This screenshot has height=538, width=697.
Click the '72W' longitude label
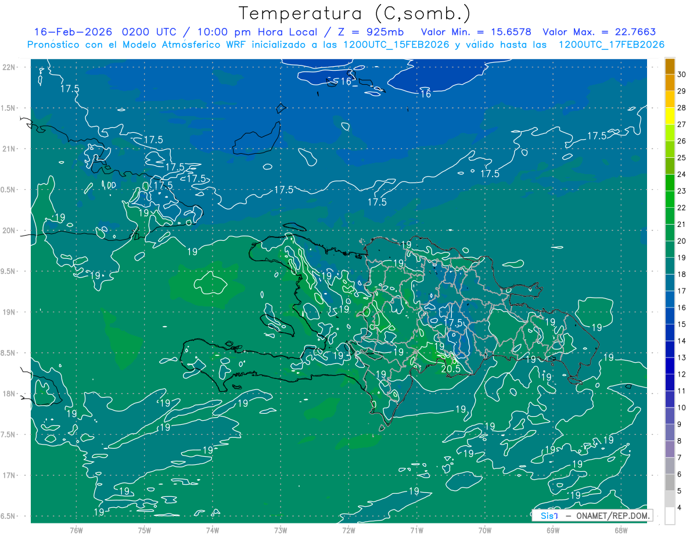point(348,530)
